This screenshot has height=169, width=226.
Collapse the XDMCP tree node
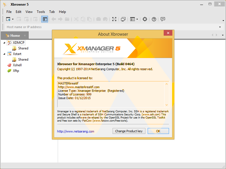point(4,43)
